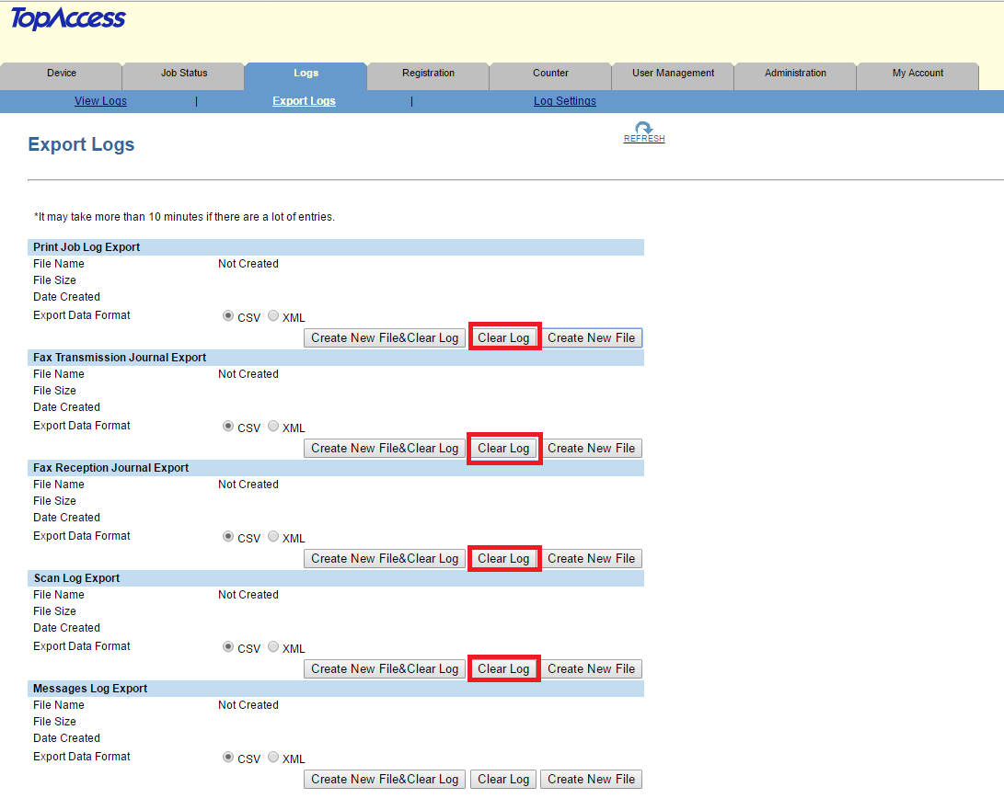Click the TopAccess logo
This screenshot has height=810, width=1004.
point(68,19)
